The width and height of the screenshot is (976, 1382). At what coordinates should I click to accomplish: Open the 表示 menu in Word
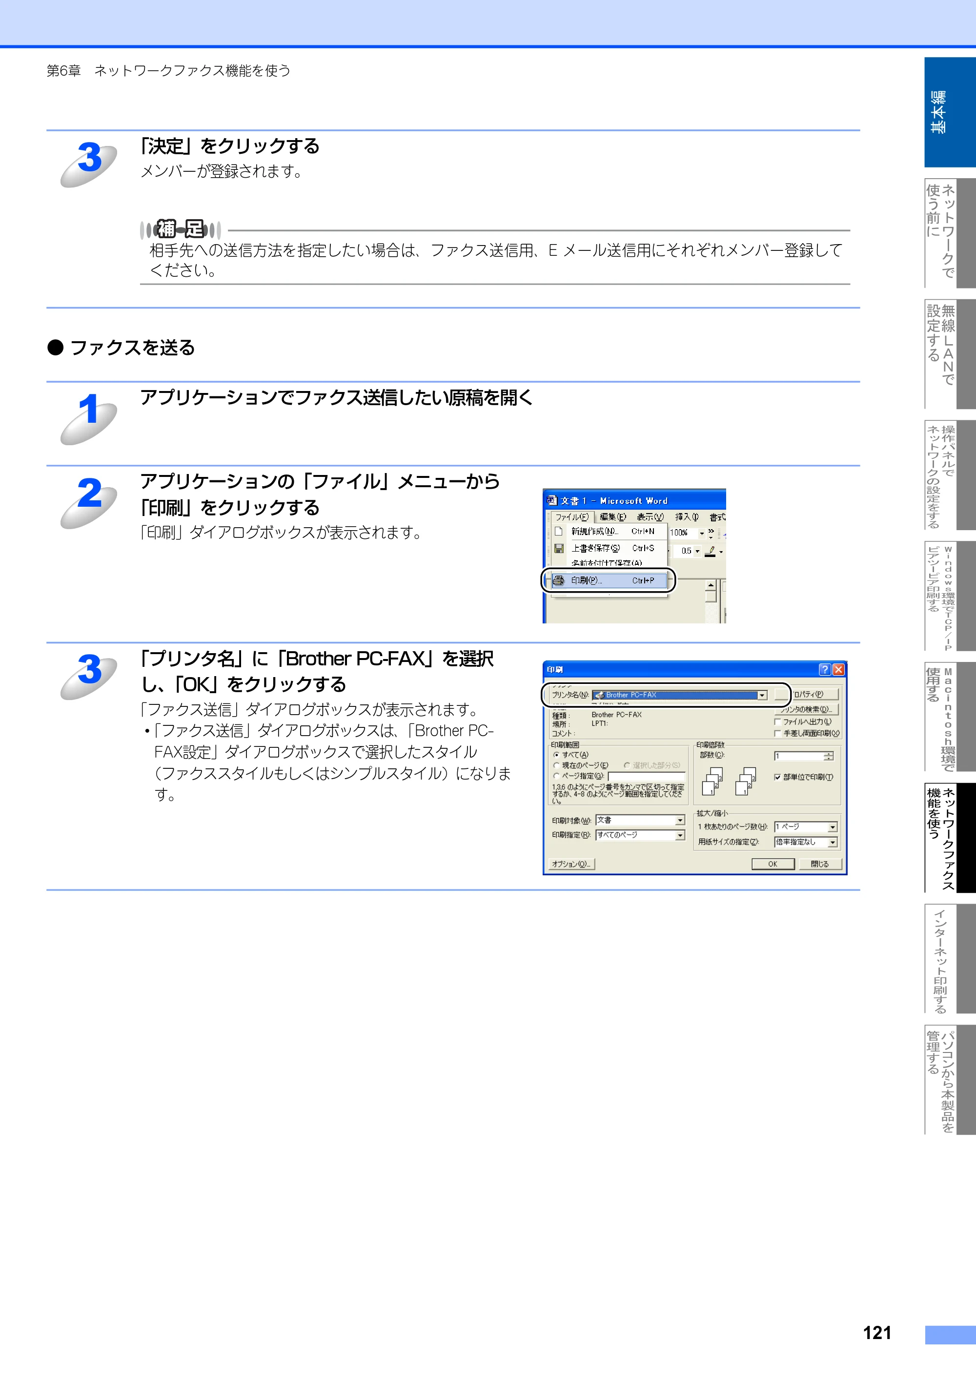click(650, 517)
